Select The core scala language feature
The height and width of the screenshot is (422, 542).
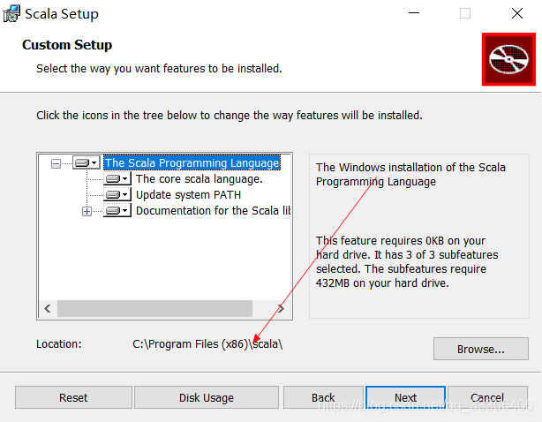click(x=199, y=178)
